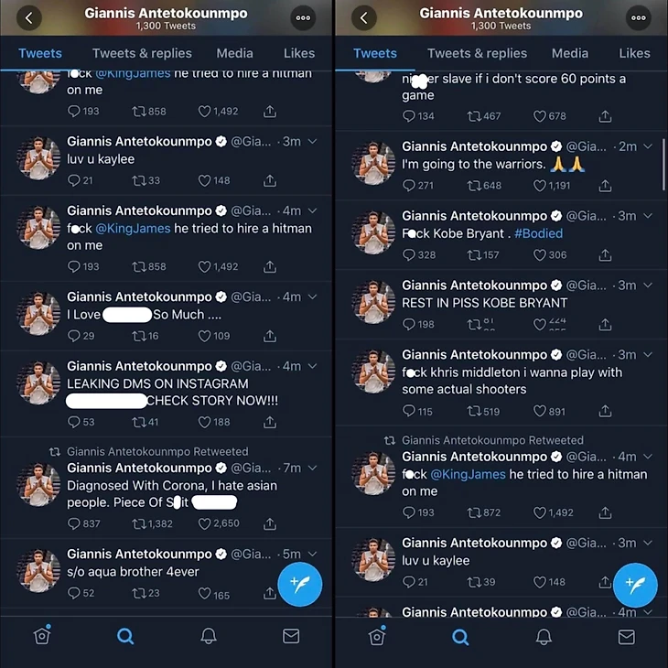Viewport: 668px width, 668px height.
Task: Like the "Diagnosed With Corona" retweeted tweet
Action: click(204, 523)
